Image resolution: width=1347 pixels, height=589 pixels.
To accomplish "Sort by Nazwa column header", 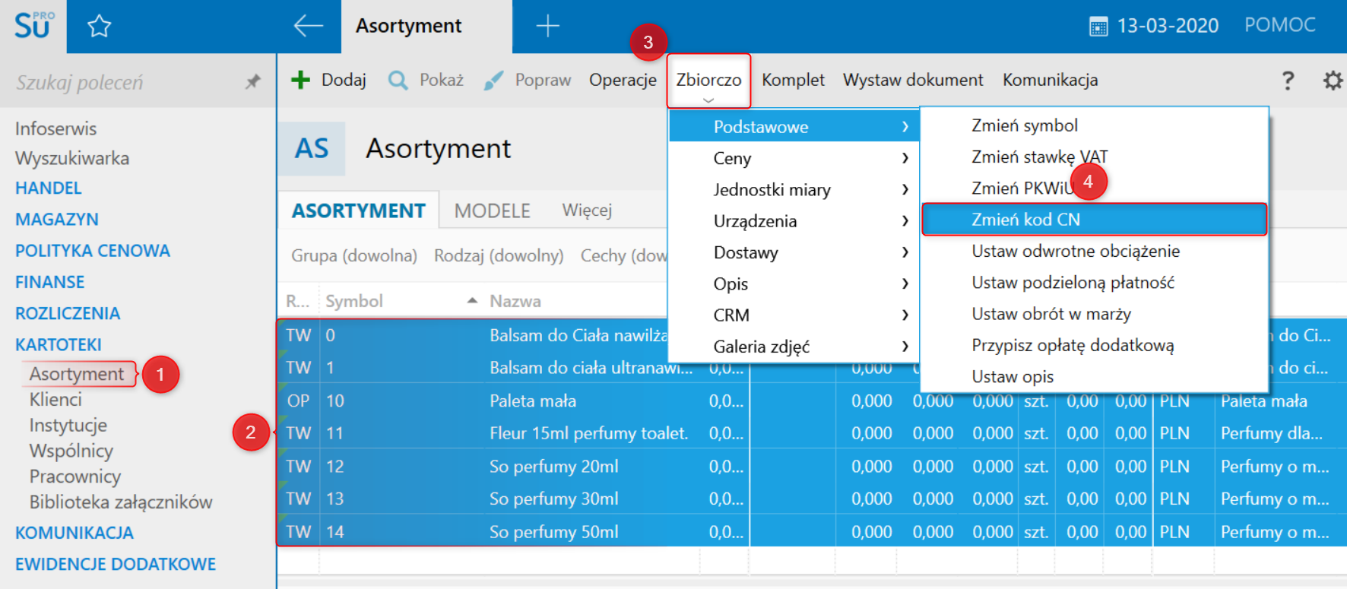I will click(515, 301).
